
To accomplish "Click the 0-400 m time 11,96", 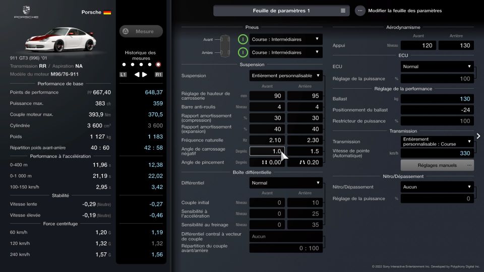I will [100, 165].
